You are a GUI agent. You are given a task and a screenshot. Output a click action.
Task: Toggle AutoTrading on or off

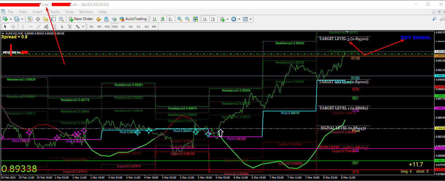click(x=133, y=19)
